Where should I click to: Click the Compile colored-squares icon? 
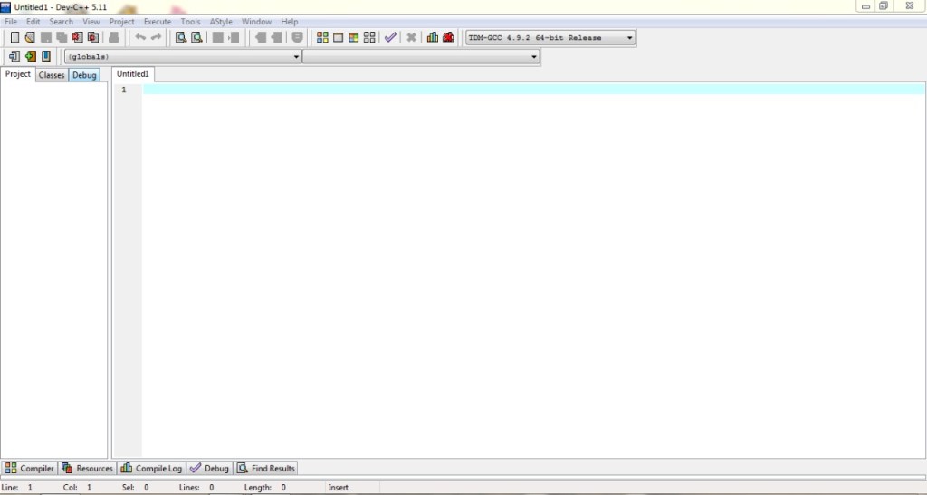(322, 38)
